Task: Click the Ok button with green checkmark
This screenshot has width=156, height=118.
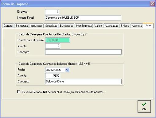Action: 144,106
